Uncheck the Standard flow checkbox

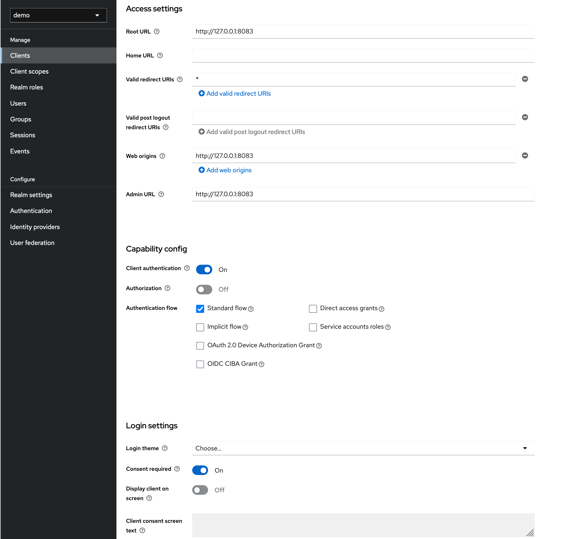(x=200, y=309)
